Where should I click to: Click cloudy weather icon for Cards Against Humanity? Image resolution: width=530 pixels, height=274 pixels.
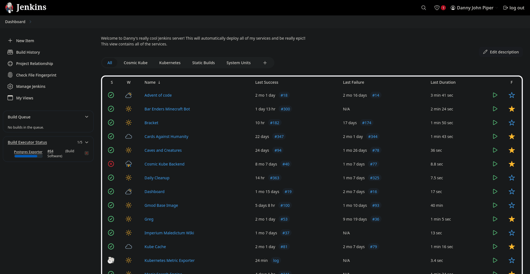pyautogui.click(x=129, y=136)
